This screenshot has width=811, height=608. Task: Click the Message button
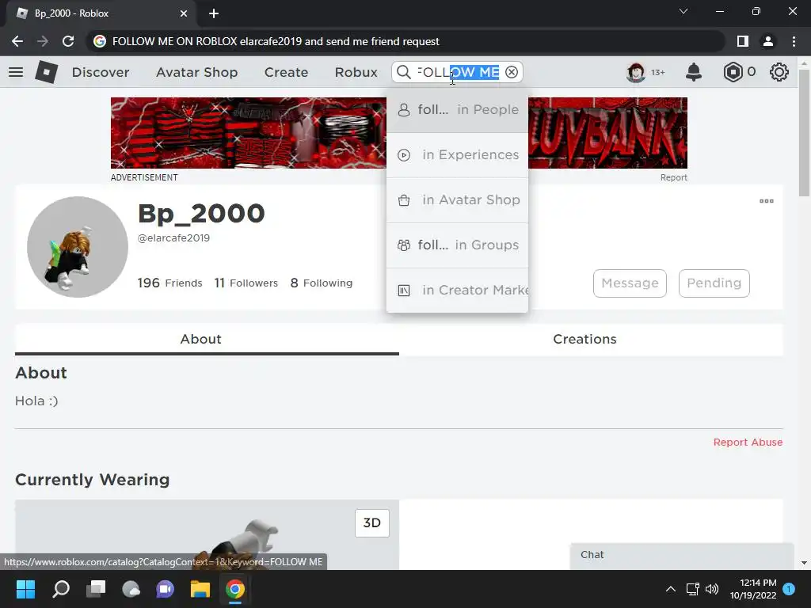(630, 283)
